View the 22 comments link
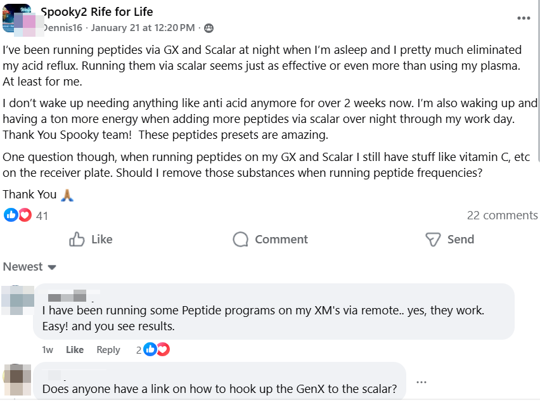Screen dimensions: 540x405 coord(501,215)
